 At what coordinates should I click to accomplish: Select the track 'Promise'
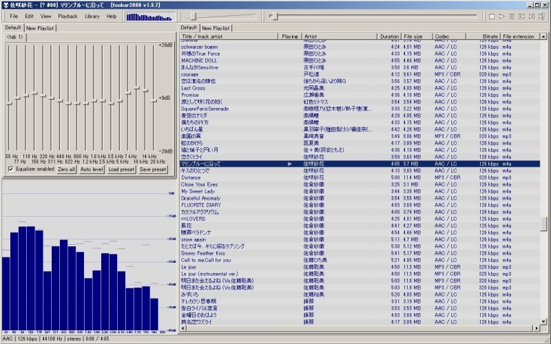coord(360,95)
